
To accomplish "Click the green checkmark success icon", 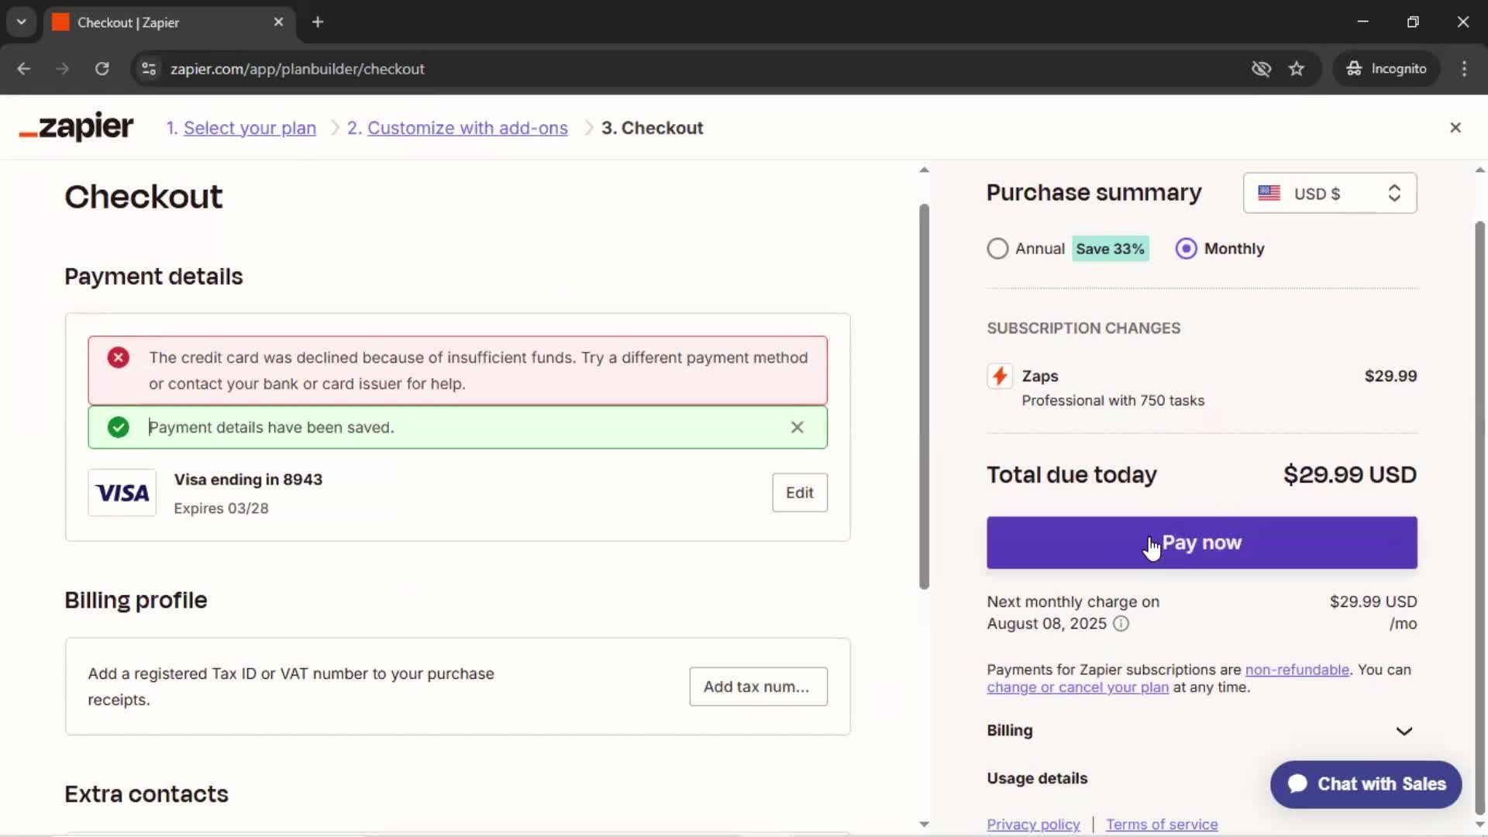I will tap(119, 427).
